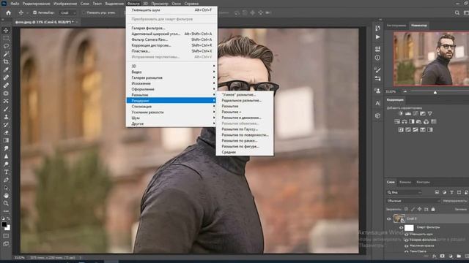Select the Eyedropper tool
The width and height of the screenshot is (469, 263).
tap(6, 70)
